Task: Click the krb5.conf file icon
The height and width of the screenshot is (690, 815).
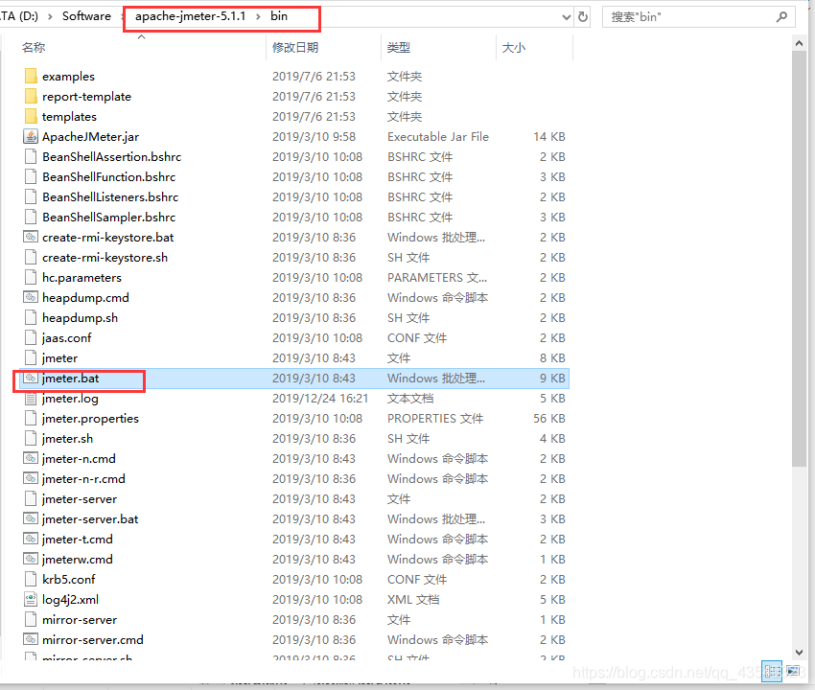Action: (31, 580)
